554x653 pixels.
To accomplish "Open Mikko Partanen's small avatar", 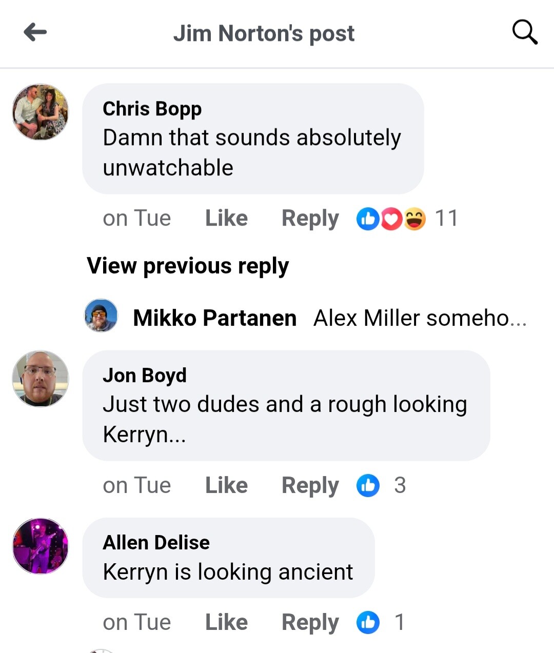I will tap(101, 315).
